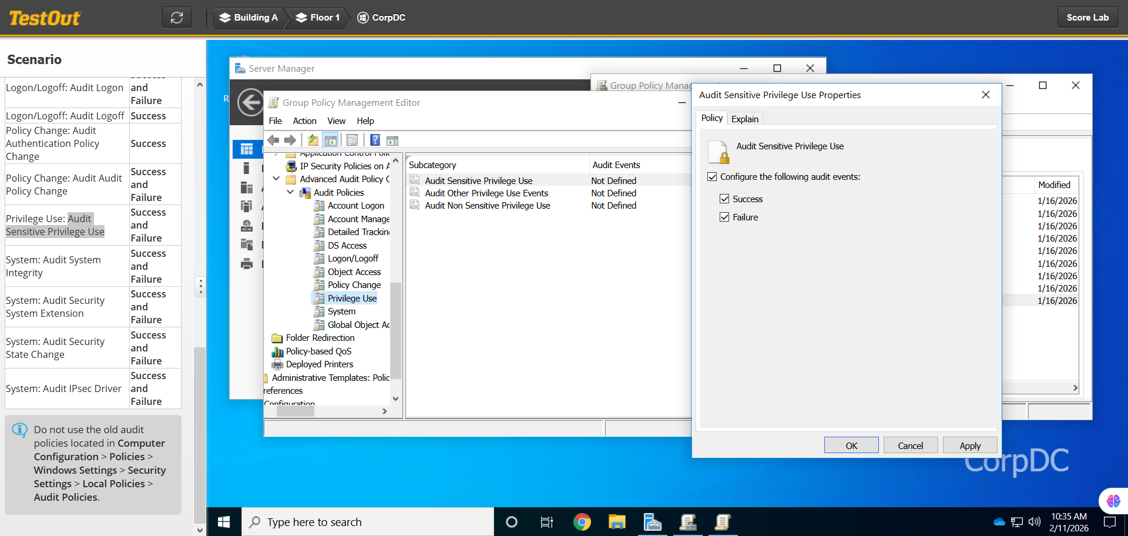Uncheck Configure the following audit events

713,177
